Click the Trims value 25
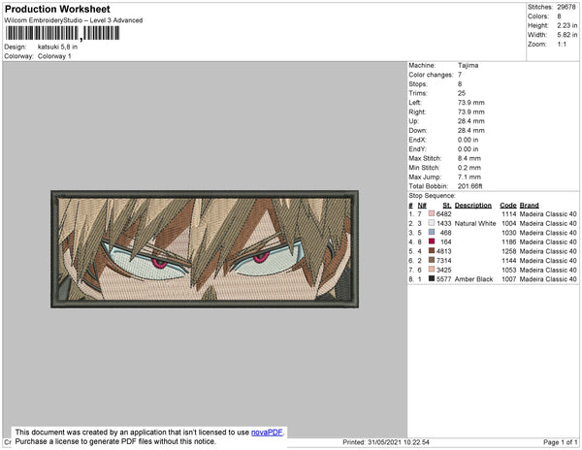 coord(462,93)
